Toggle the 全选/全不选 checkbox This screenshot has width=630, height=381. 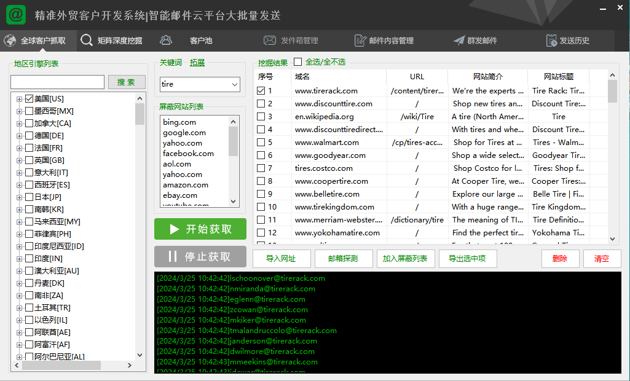[x=297, y=62]
